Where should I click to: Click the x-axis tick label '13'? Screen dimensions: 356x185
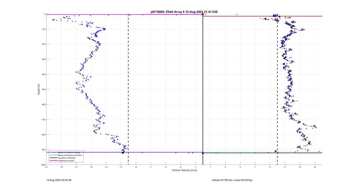click(300, 167)
